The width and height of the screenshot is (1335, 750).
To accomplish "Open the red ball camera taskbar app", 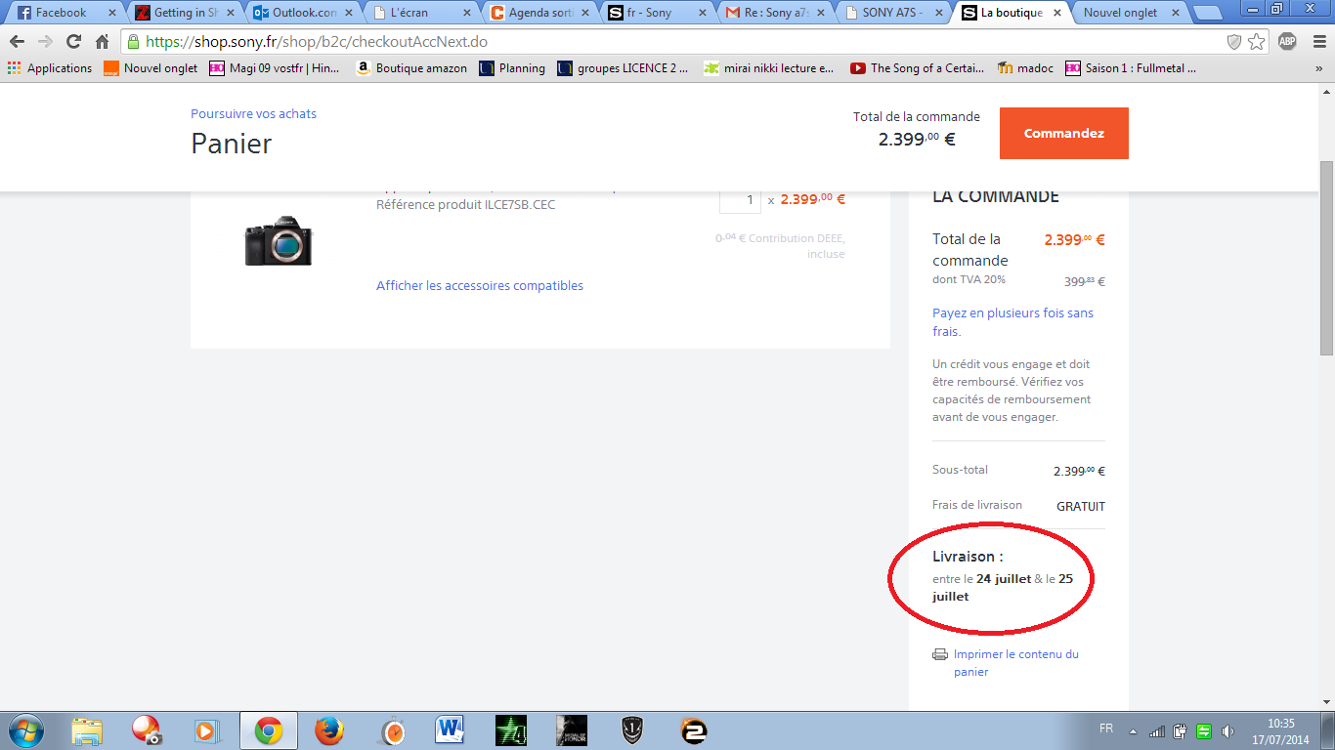I will coord(147,730).
